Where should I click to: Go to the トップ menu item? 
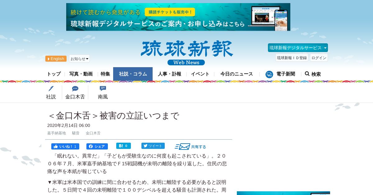tap(54, 74)
